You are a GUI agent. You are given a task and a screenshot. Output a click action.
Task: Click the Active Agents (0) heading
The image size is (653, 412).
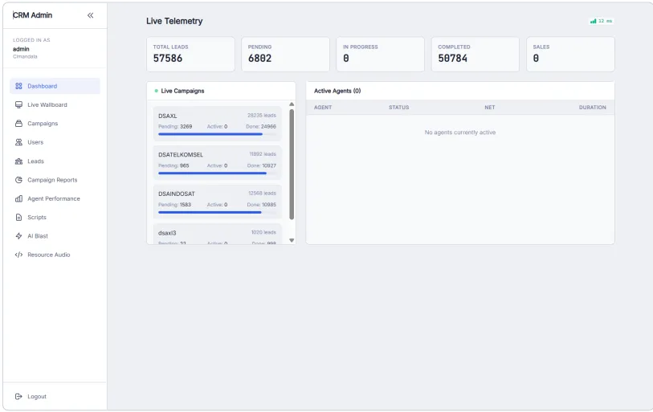pos(337,91)
